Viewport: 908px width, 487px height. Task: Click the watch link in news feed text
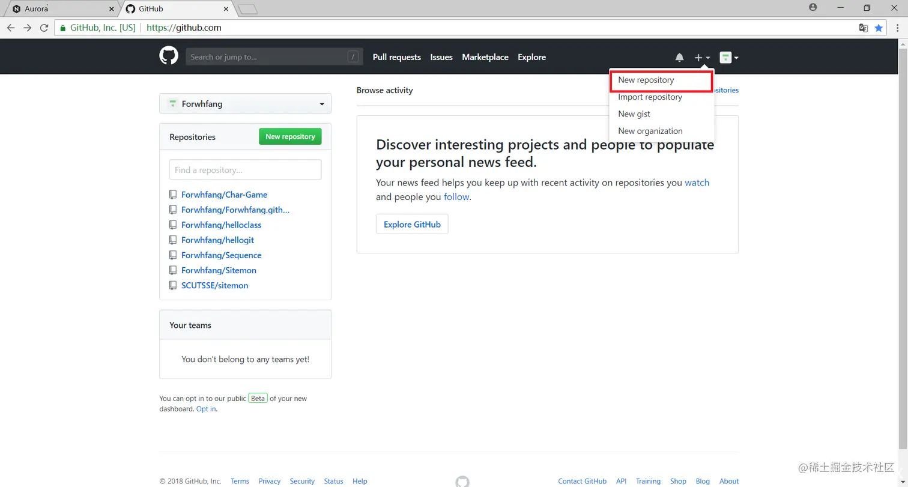click(697, 183)
